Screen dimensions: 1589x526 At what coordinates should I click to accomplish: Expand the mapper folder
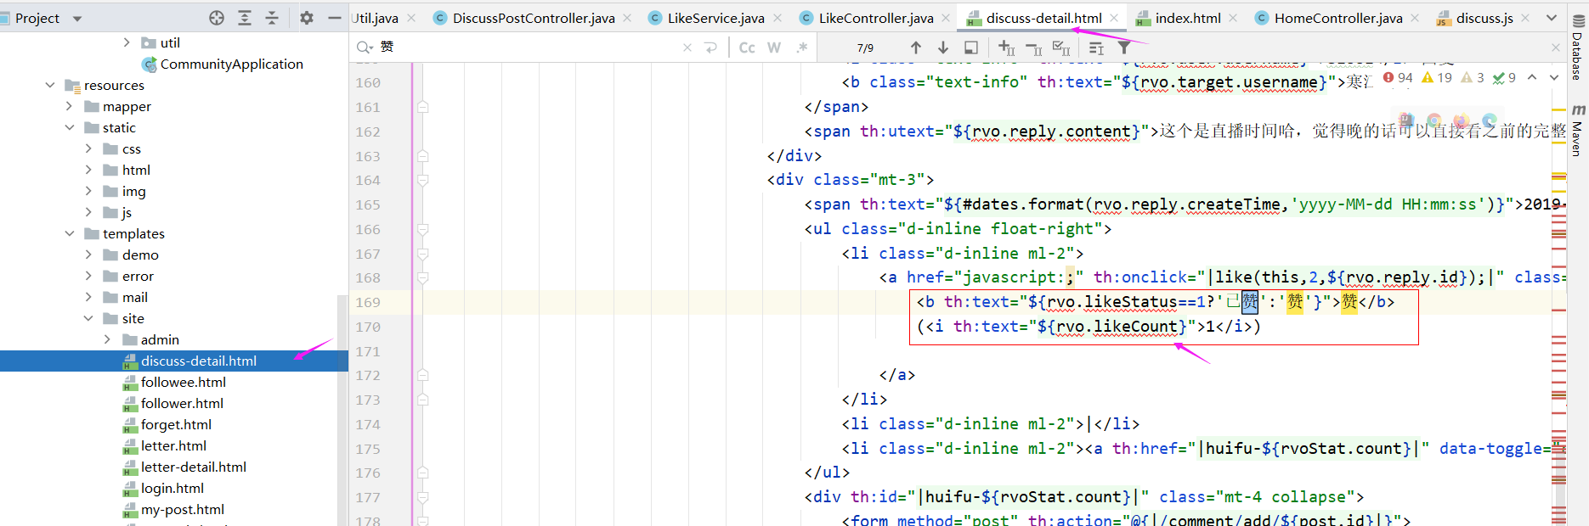coord(70,106)
